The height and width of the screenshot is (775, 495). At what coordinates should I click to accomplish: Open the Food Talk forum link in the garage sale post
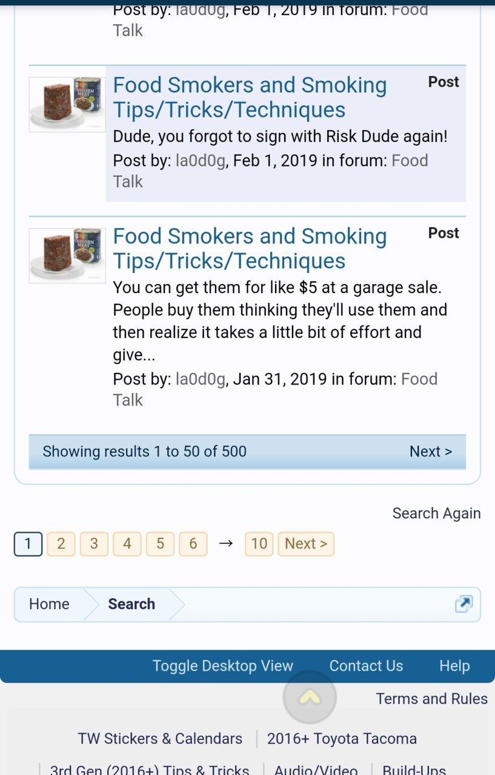(275, 389)
